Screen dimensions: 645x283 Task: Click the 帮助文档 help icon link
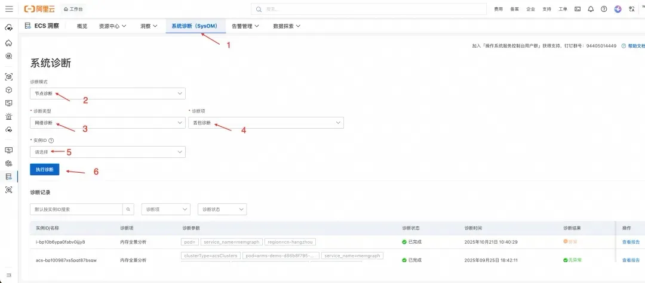[x=623, y=46]
